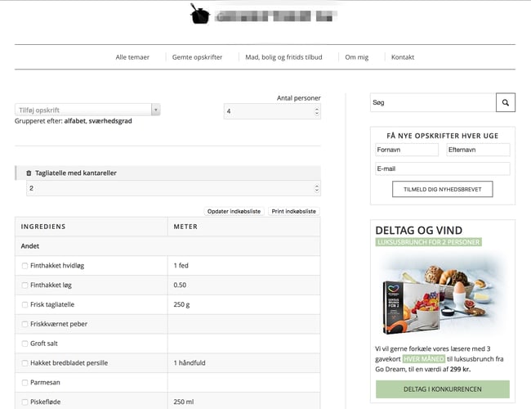Screen dimensions: 531x409
Task: Check the Parmesan checkbox
Action: coord(25,383)
